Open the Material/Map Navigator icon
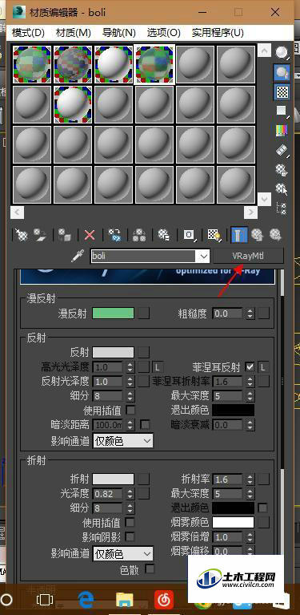300x615 pixels. click(282, 208)
